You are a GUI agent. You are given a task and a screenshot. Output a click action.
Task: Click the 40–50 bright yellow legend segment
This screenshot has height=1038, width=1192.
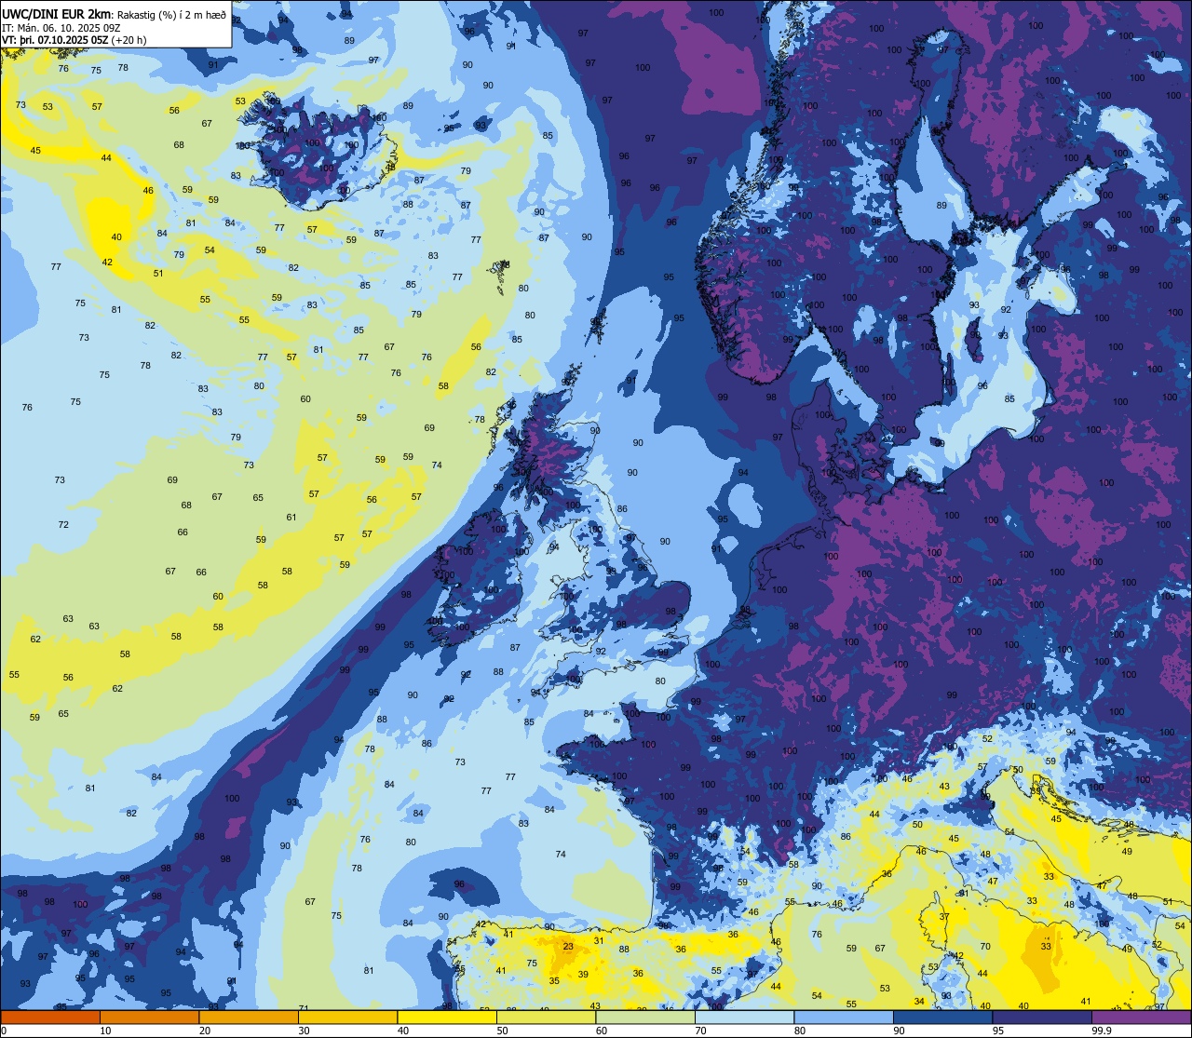point(447,1017)
